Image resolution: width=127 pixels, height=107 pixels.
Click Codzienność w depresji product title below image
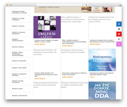102,41
